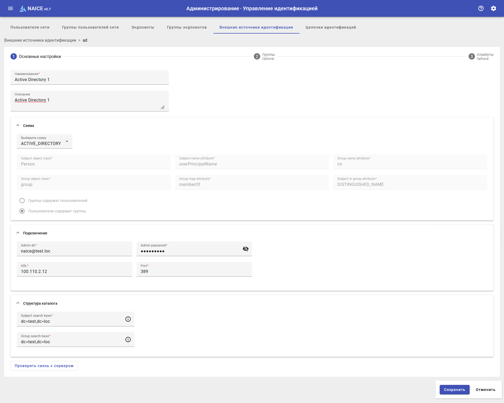This screenshot has width=504, height=403.
Task: Click the Port input field
Action: pos(194,271)
